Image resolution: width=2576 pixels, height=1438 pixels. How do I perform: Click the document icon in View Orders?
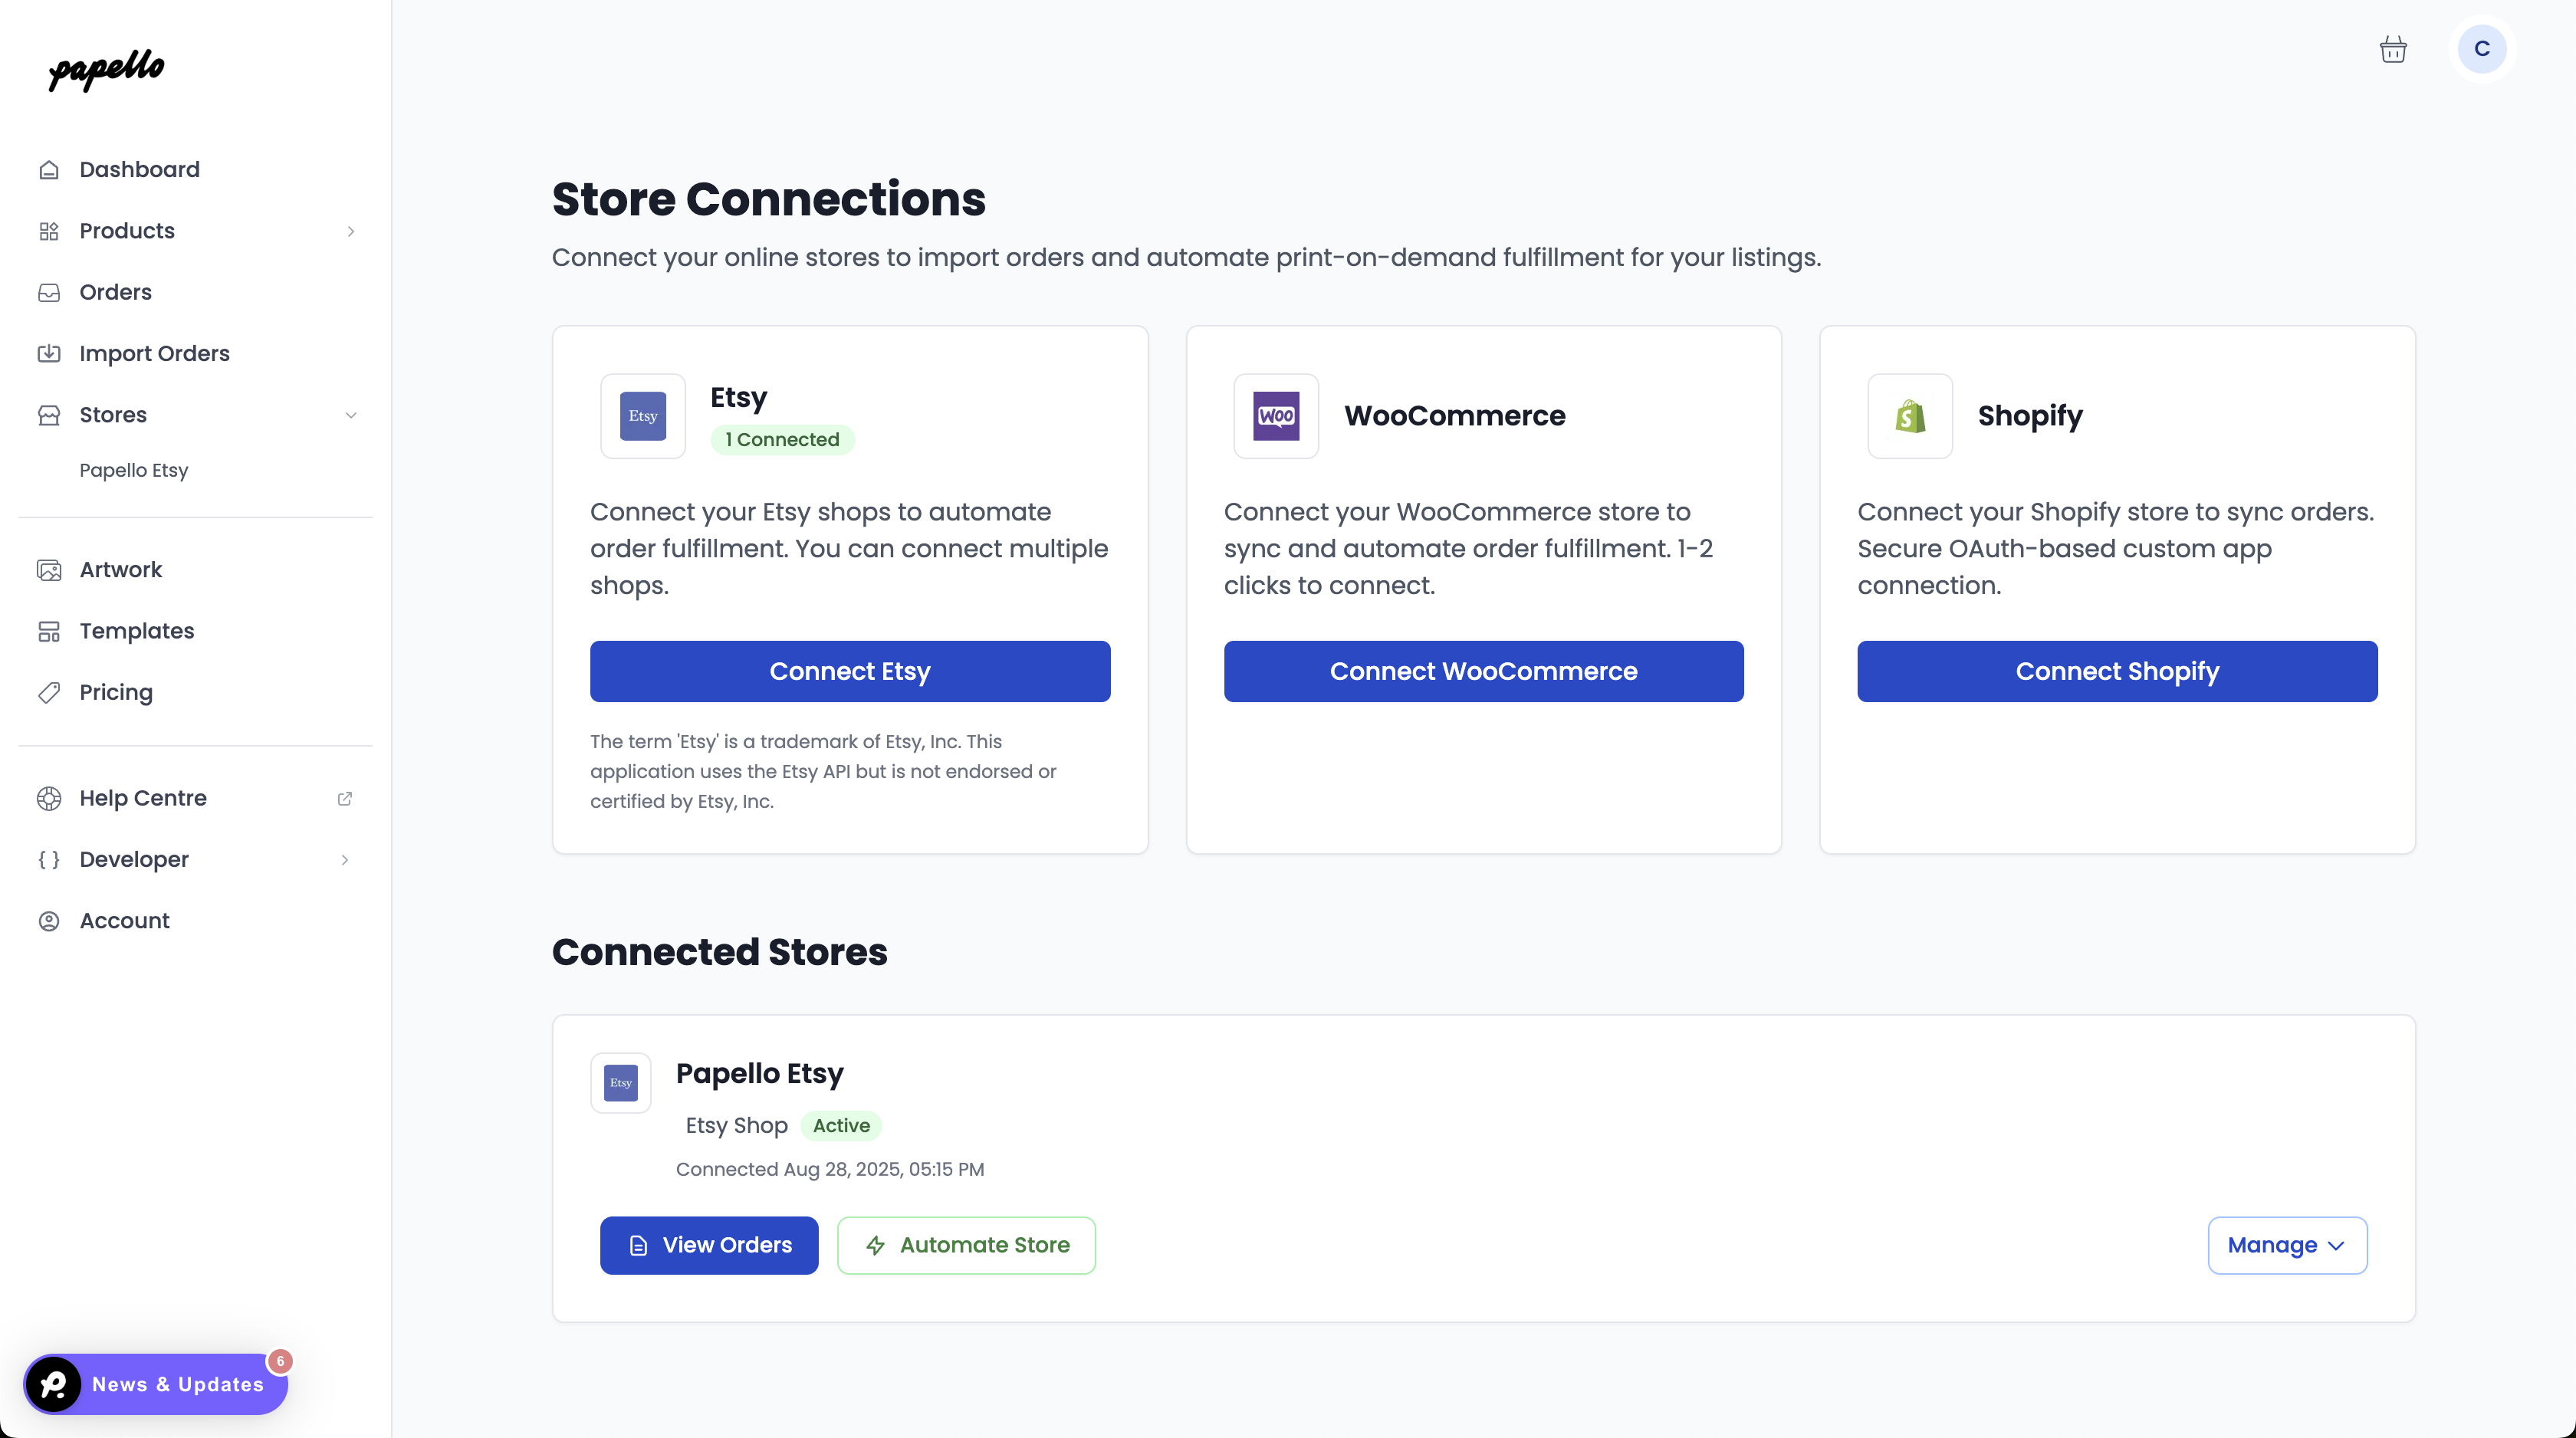coord(638,1246)
